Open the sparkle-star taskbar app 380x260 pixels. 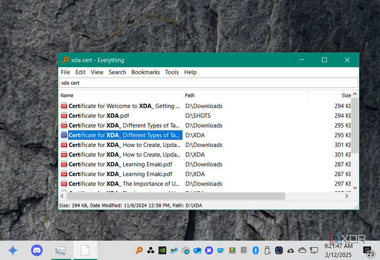point(13,250)
